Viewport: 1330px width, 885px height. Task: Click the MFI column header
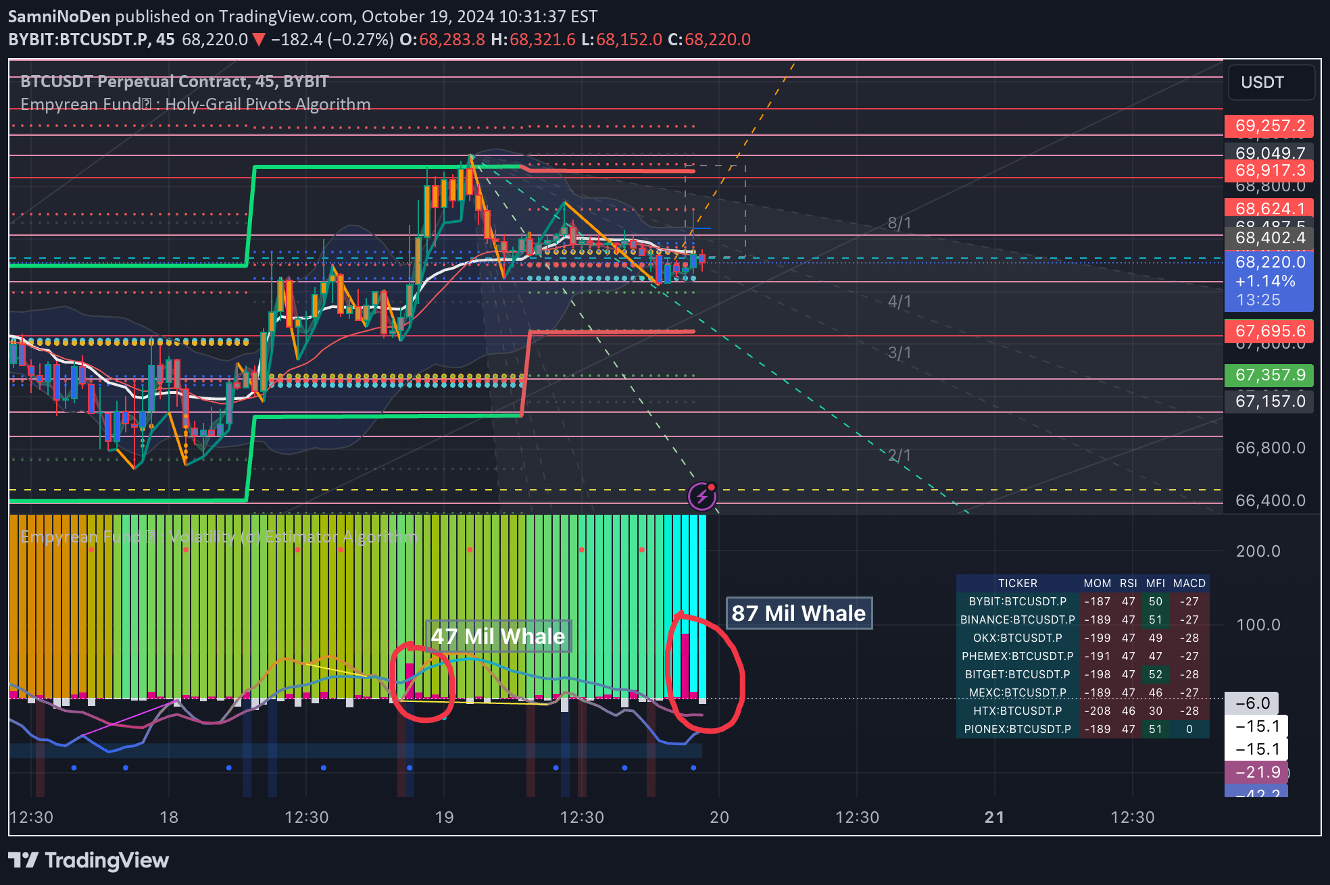pyautogui.click(x=1155, y=583)
